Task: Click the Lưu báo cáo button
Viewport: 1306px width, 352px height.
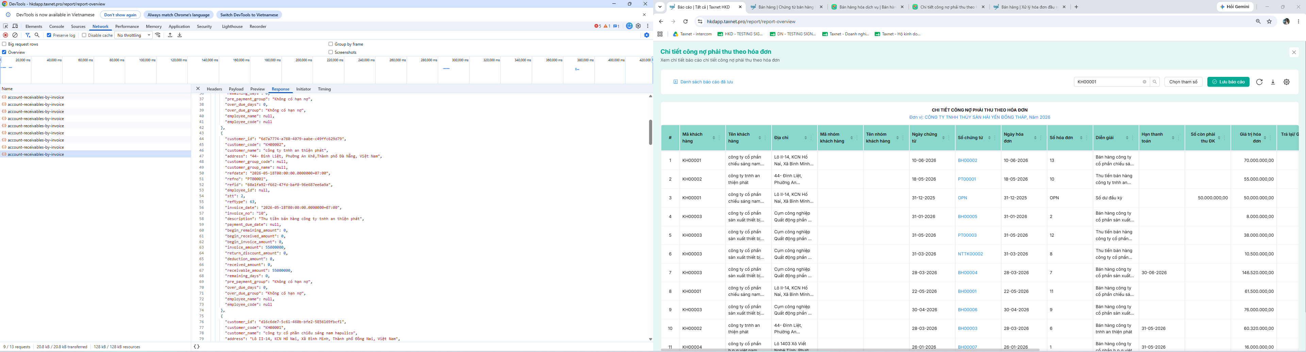Action: pos(1228,82)
